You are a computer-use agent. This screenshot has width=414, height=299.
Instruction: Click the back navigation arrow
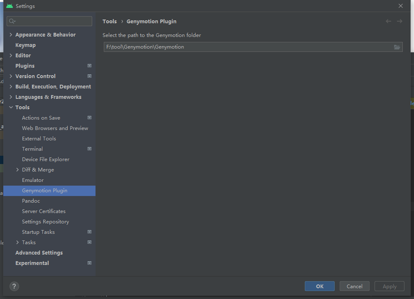tap(388, 21)
